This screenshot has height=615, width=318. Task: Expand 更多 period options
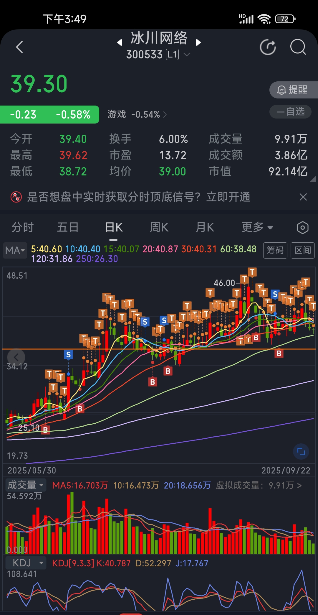[x=257, y=227]
